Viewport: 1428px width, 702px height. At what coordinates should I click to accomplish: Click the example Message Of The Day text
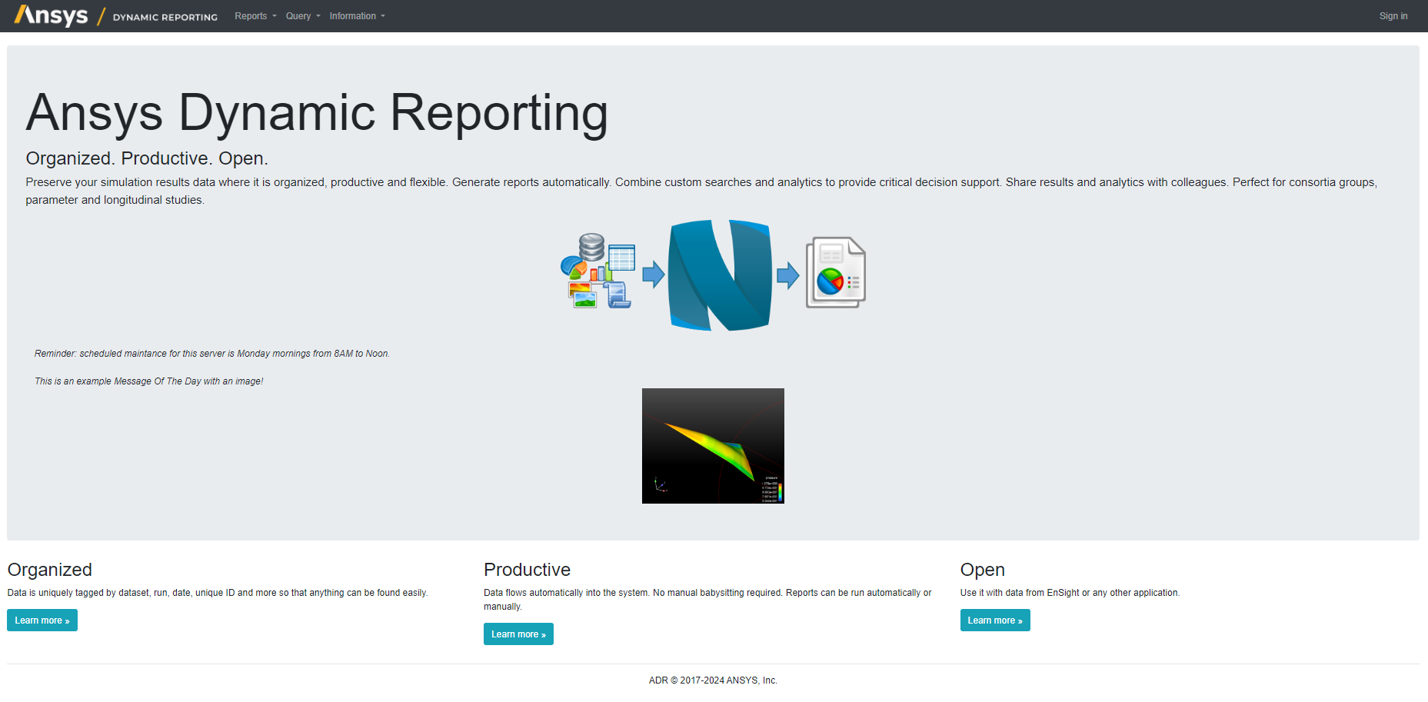coord(148,381)
